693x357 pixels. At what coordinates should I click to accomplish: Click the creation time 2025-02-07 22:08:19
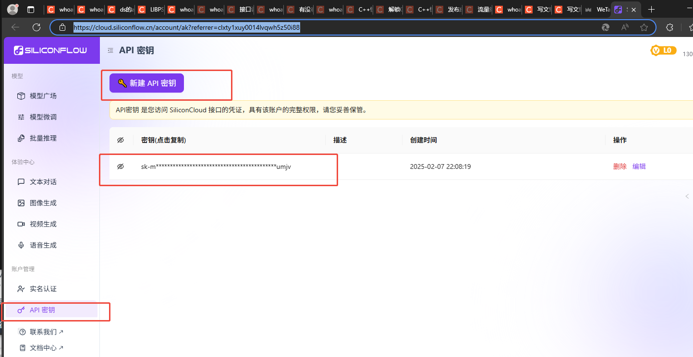tap(440, 167)
